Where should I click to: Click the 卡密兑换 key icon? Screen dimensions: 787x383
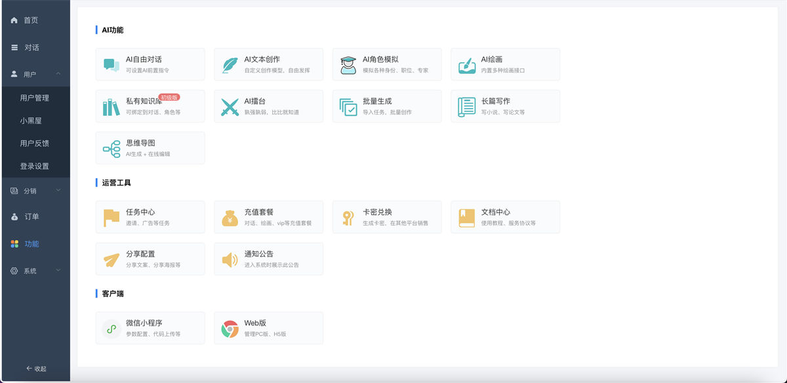tap(346, 216)
